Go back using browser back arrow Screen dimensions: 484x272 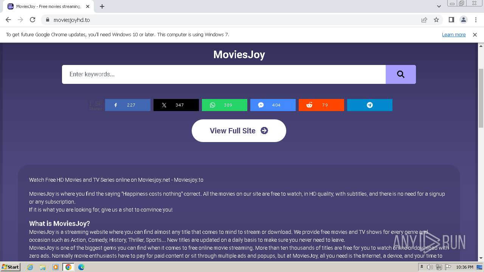[8, 20]
